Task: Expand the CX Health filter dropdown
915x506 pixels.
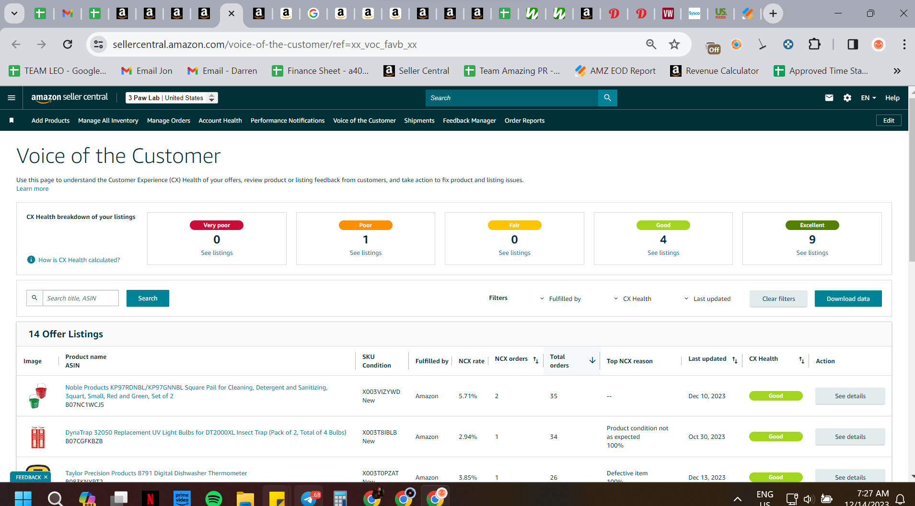Action: click(x=632, y=299)
